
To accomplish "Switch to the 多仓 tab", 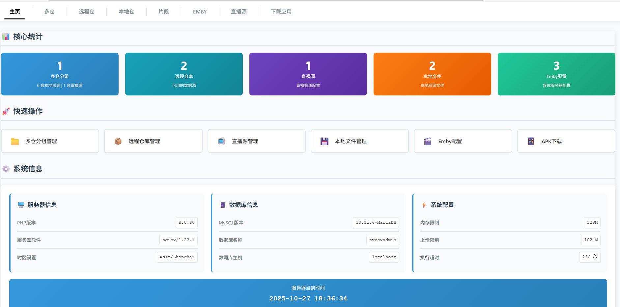I will pyautogui.click(x=49, y=12).
